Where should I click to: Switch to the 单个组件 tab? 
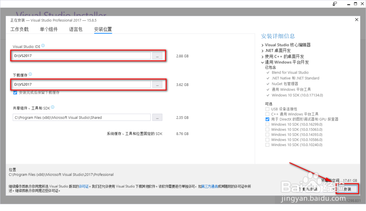click(x=49, y=29)
